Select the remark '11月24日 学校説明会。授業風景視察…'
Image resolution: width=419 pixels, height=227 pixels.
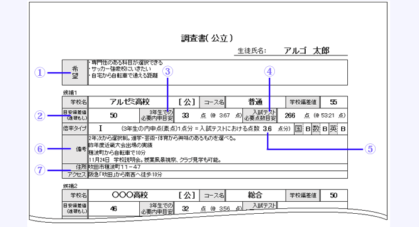[155, 160]
